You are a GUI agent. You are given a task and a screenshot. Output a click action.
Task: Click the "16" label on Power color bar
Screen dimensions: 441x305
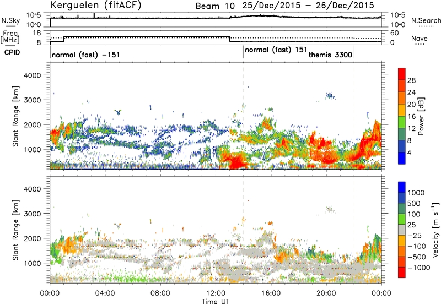click(411, 117)
